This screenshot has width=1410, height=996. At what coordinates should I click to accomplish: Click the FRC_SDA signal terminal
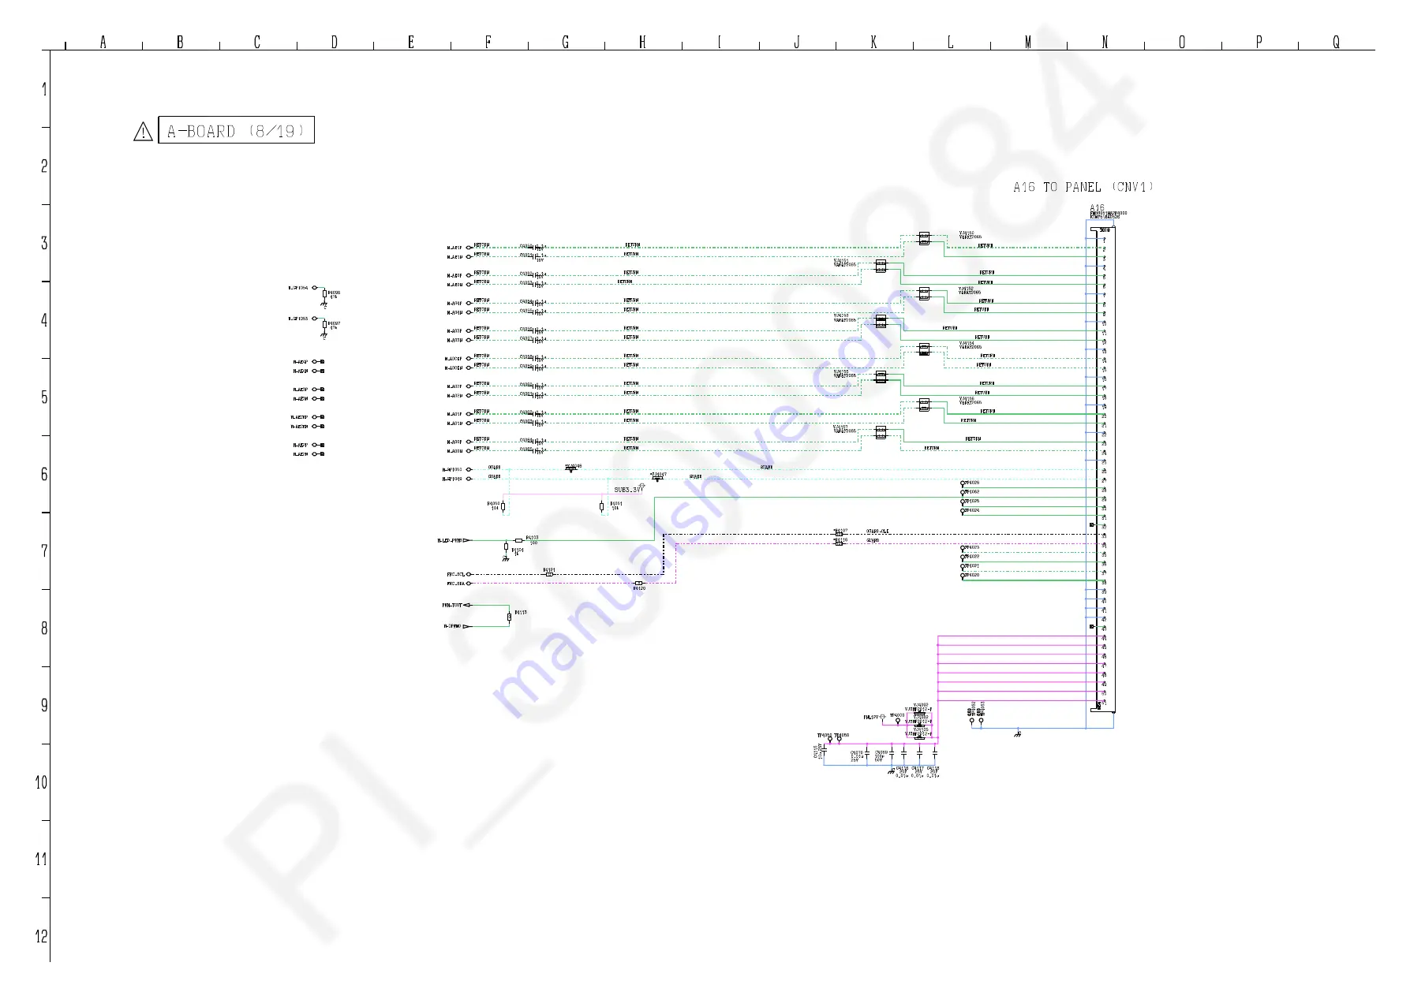coord(469,584)
